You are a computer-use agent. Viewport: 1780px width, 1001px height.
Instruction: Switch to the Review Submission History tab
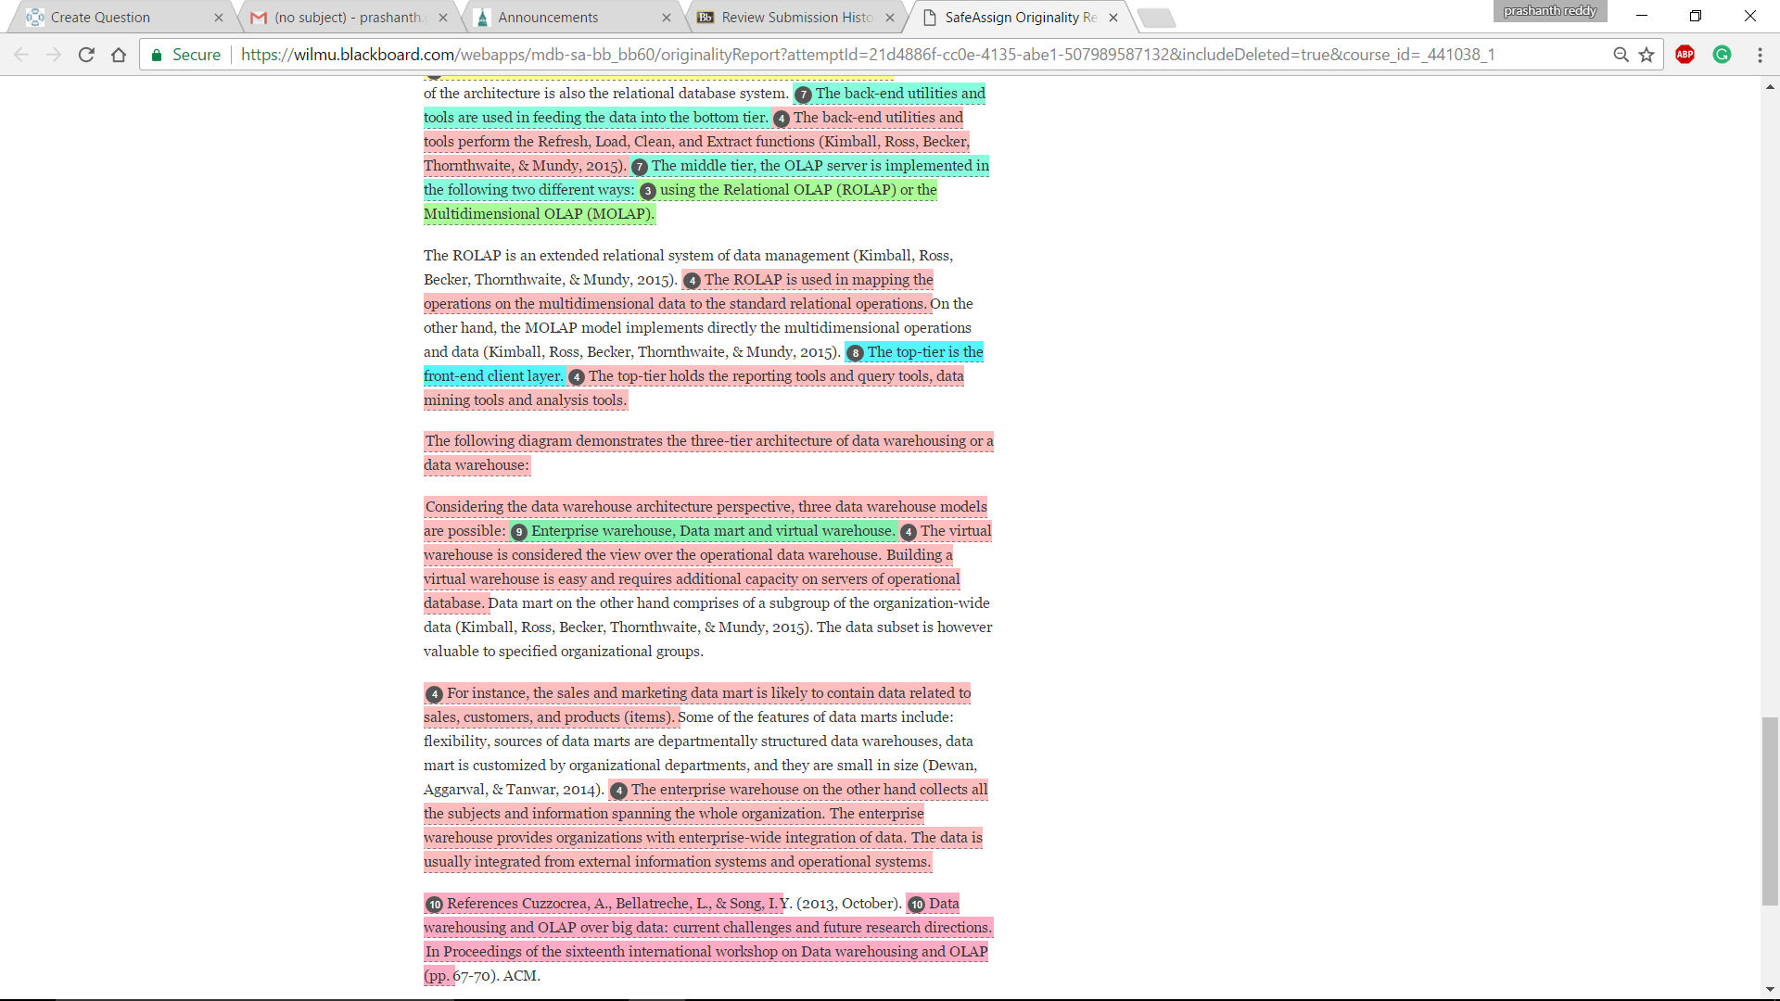(795, 17)
